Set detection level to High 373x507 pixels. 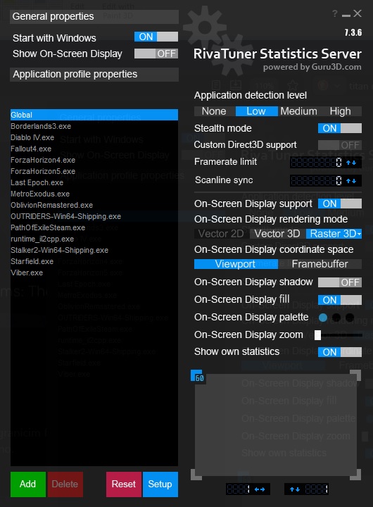tap(341, 111)
